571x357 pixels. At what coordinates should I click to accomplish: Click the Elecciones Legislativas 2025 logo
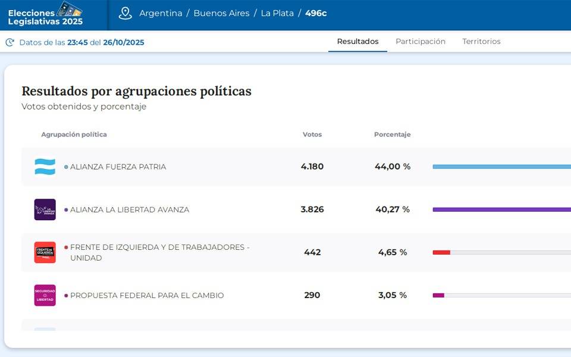pyautogui.click(x=46, y=14)
